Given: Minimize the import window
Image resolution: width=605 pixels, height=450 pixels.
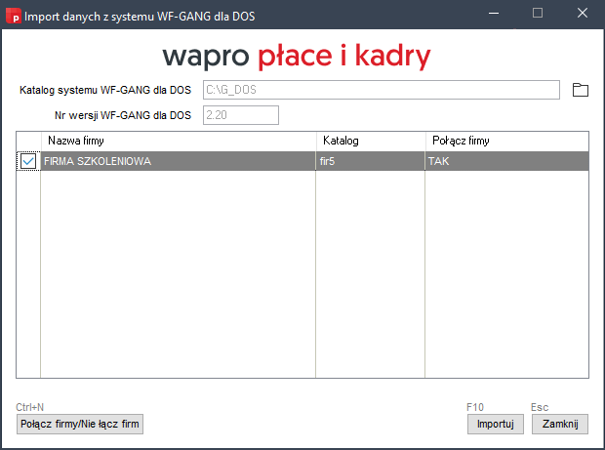Looking at the screenshot, I should click(x=494, y=14).
